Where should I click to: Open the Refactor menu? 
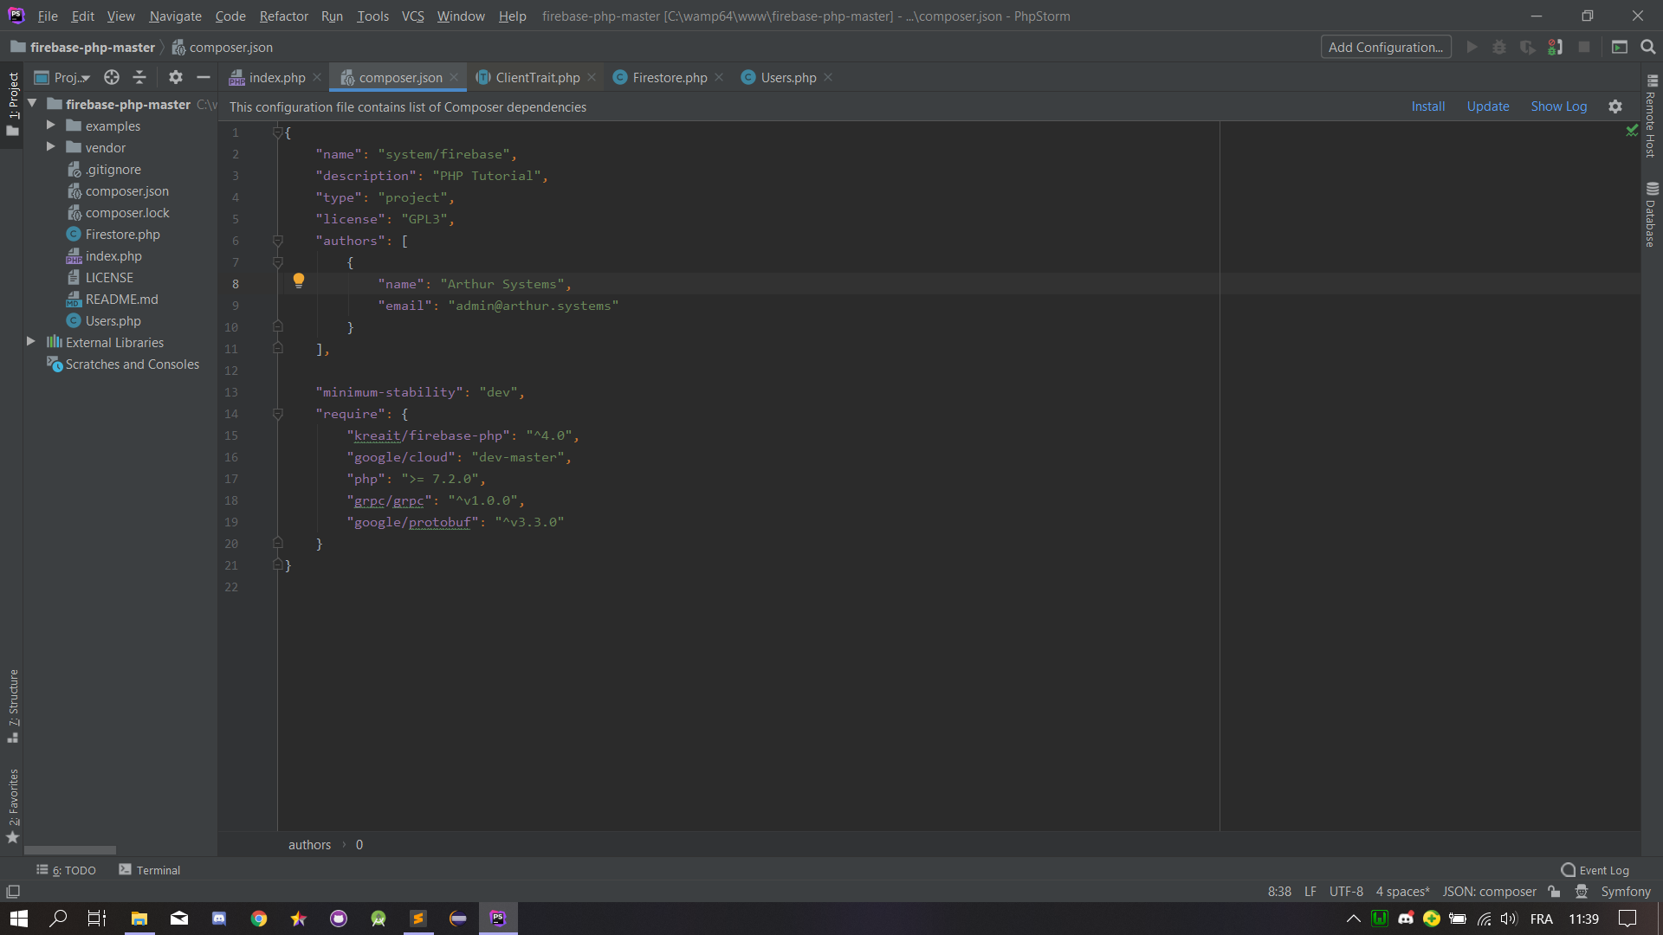[283, 16]
